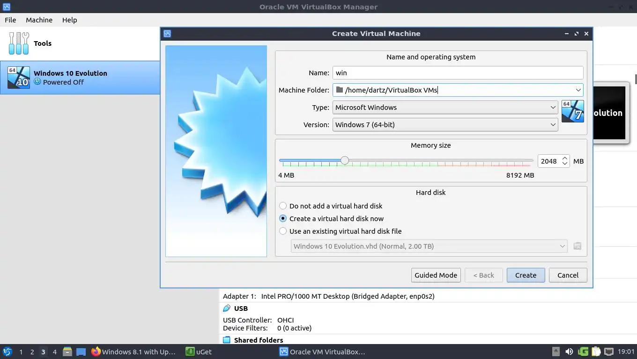The height and width of the screenshot is (359, 637).
Task: Switch to workspace 2
Action: 32,352
